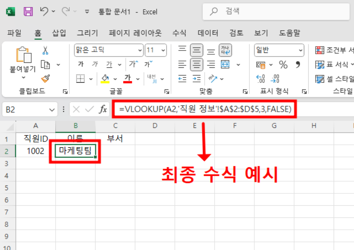Viewport: 354px width, 250px height.
Task: Click the Increase Font Size icon
Action: coord(133,64)
